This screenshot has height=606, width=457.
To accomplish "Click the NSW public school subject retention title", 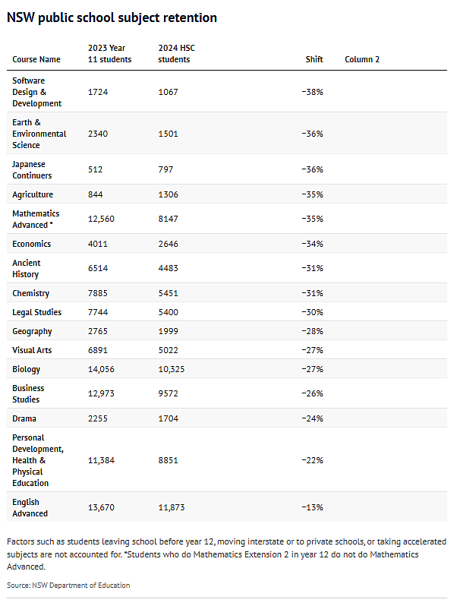I will click(112, 17).
